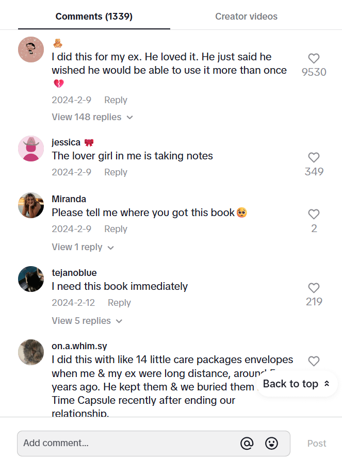Expand View 5 replies under tejanoblue

tap(87, 321)
